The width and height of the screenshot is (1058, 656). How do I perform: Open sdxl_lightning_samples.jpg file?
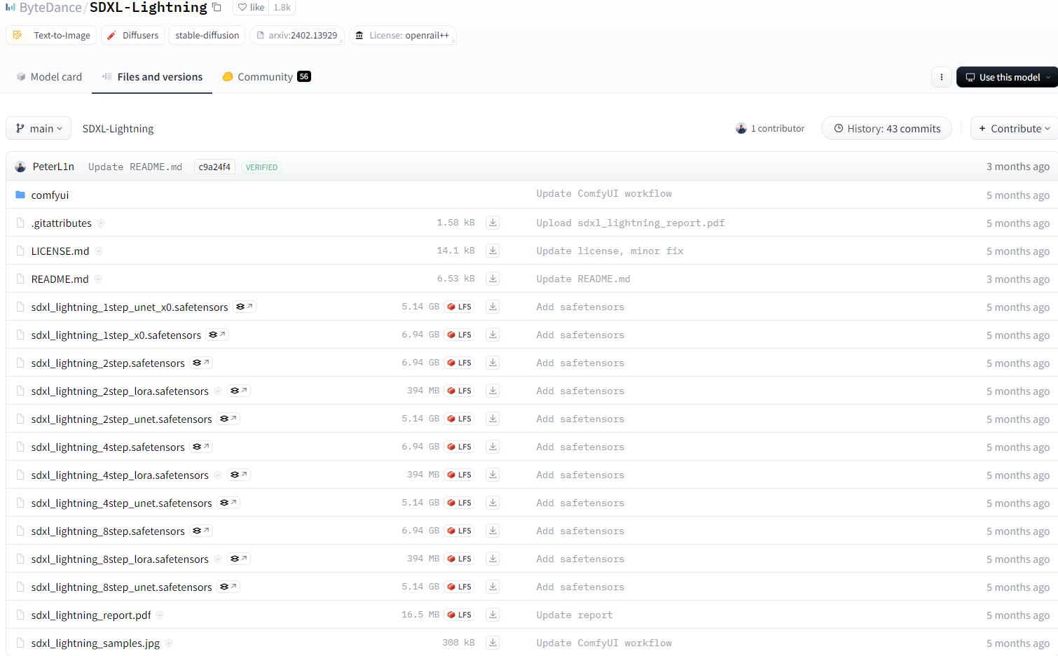tap(95, 643)
